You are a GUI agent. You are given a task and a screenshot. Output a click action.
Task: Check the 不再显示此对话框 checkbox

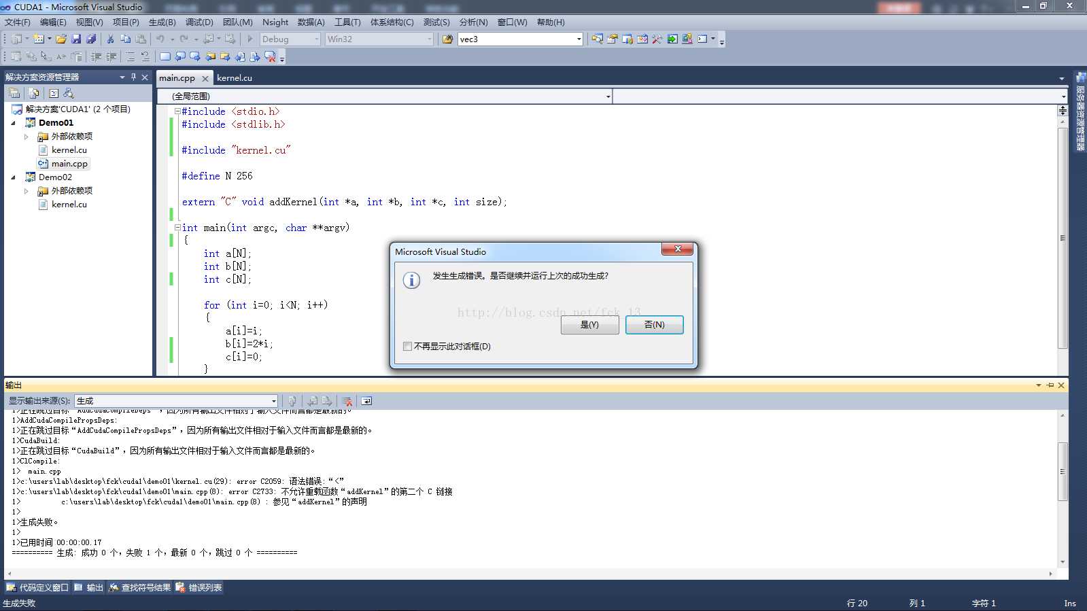coord(407,347)
